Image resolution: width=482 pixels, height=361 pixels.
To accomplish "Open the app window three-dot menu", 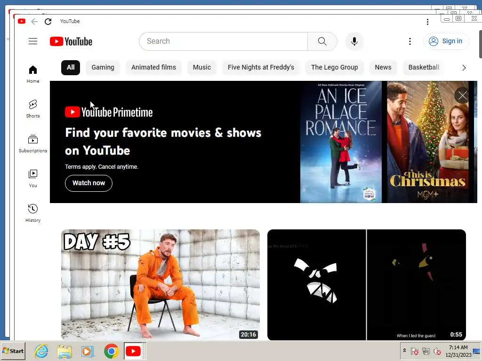I will [427, 22].
